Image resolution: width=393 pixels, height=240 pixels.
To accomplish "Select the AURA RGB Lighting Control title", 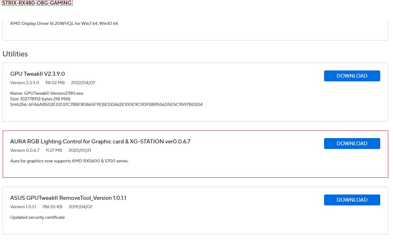I will [100, 142].
